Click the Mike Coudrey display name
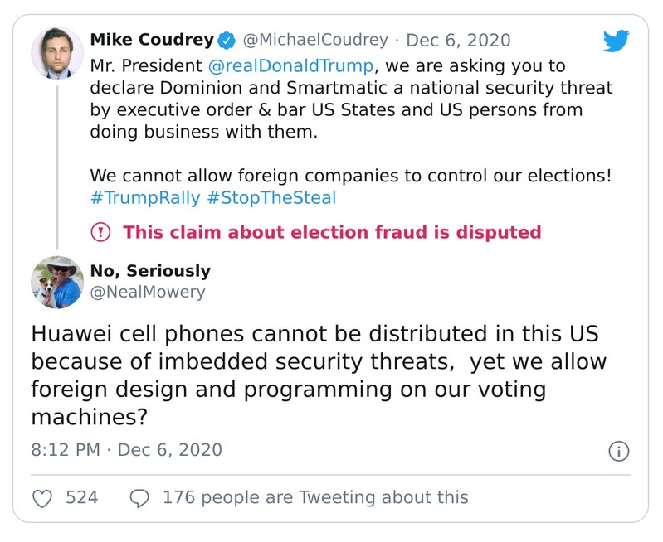This screenshot has height=542, width=663. tap(152, 40)
